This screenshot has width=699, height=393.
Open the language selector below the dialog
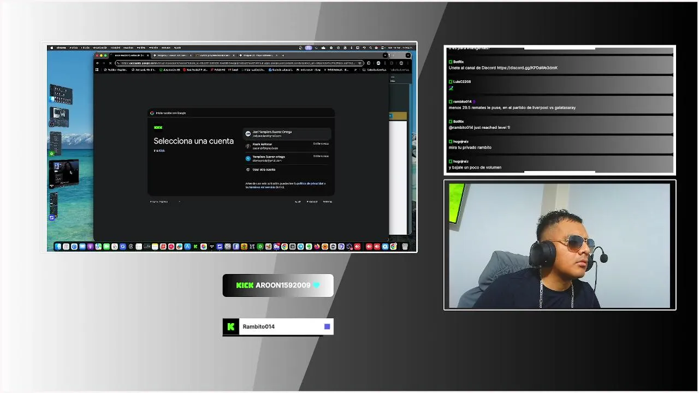(165, 201)
